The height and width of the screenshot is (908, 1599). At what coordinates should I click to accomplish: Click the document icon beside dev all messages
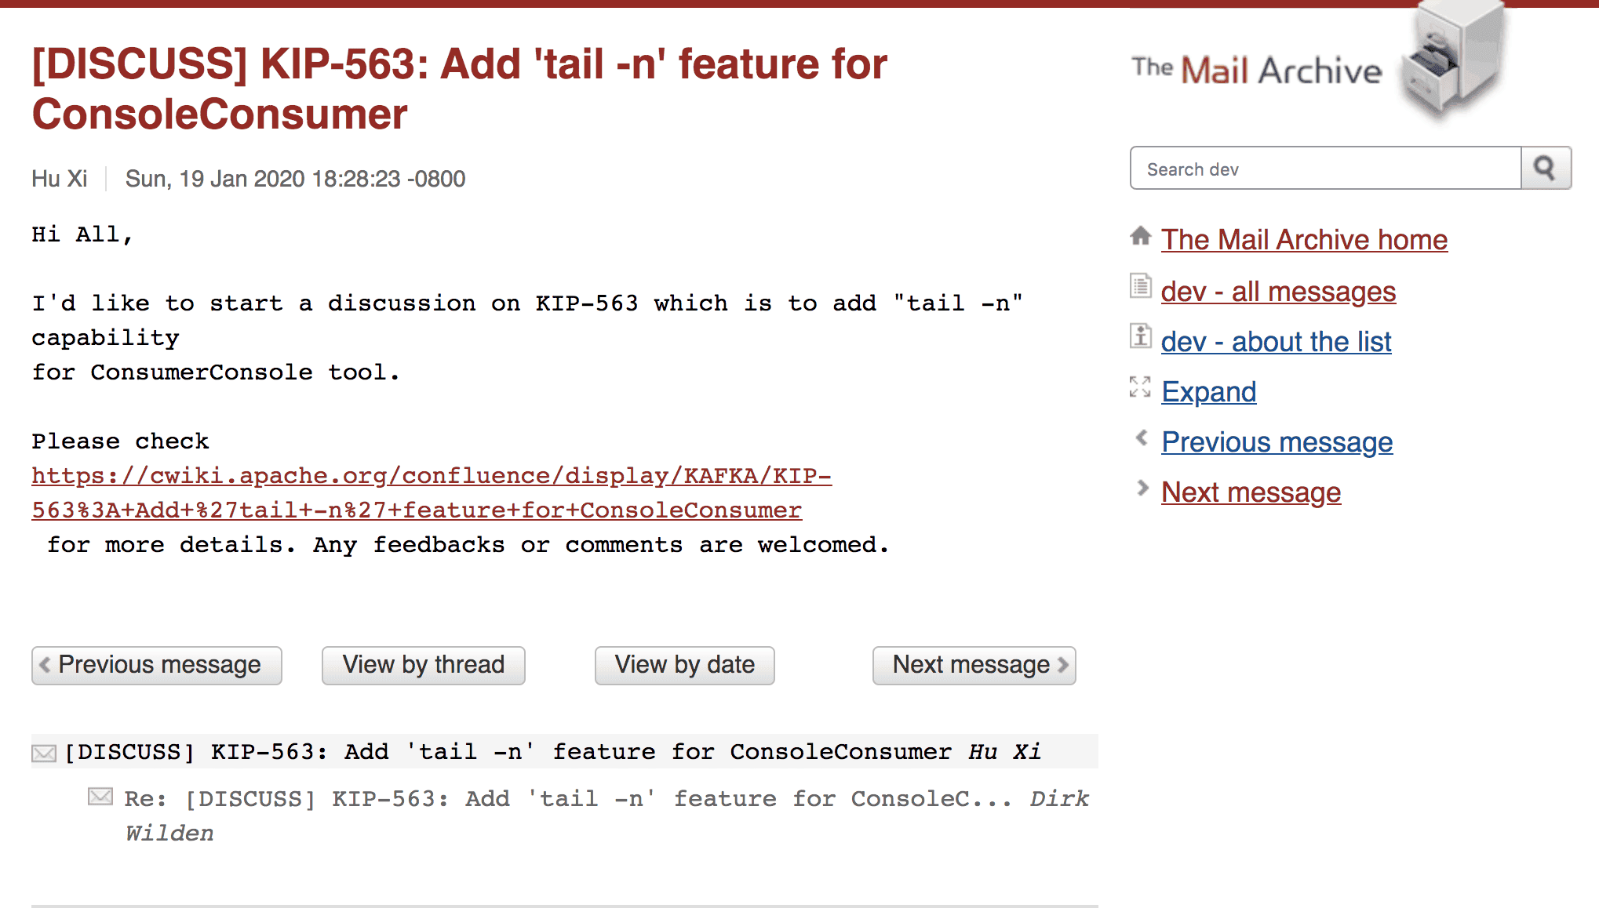click(1141, 286)
